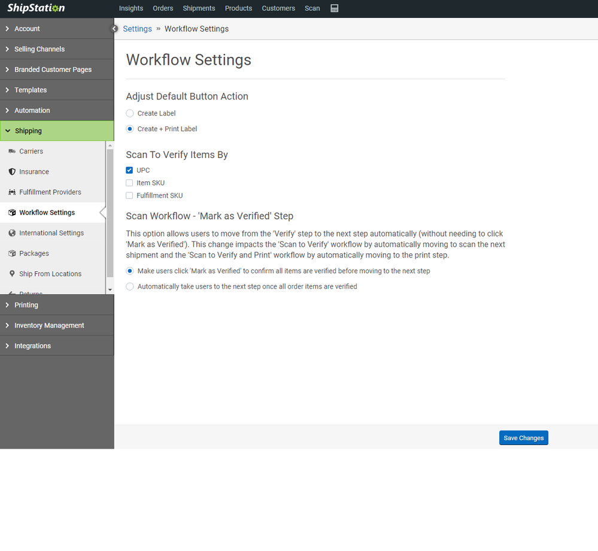Expand the Account section in sidebar
The image size is (598, 551).
pos(27,29)
